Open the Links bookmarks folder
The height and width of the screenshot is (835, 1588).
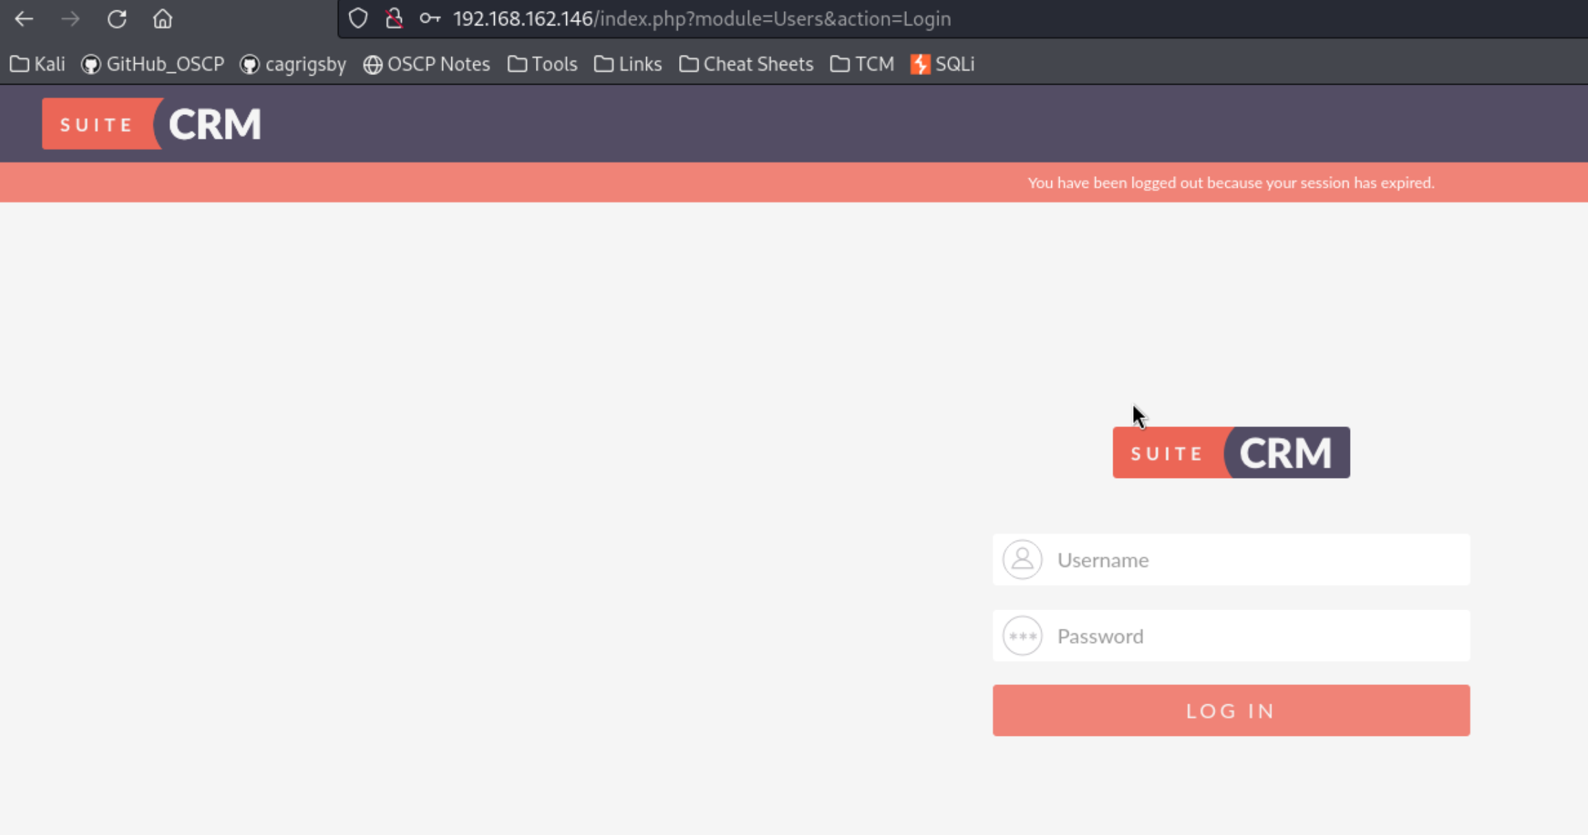click(628, 64)
